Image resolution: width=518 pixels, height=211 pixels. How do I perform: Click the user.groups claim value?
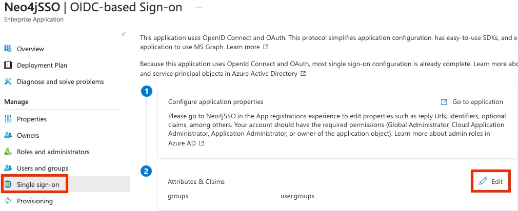pos(297,196)
